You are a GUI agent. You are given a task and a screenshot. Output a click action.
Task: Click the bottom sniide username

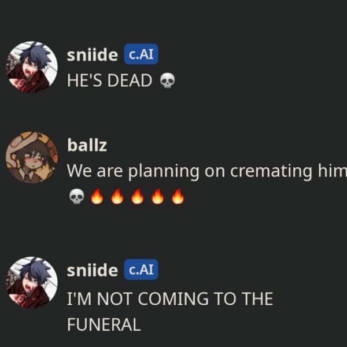click(x=93, y=270)
